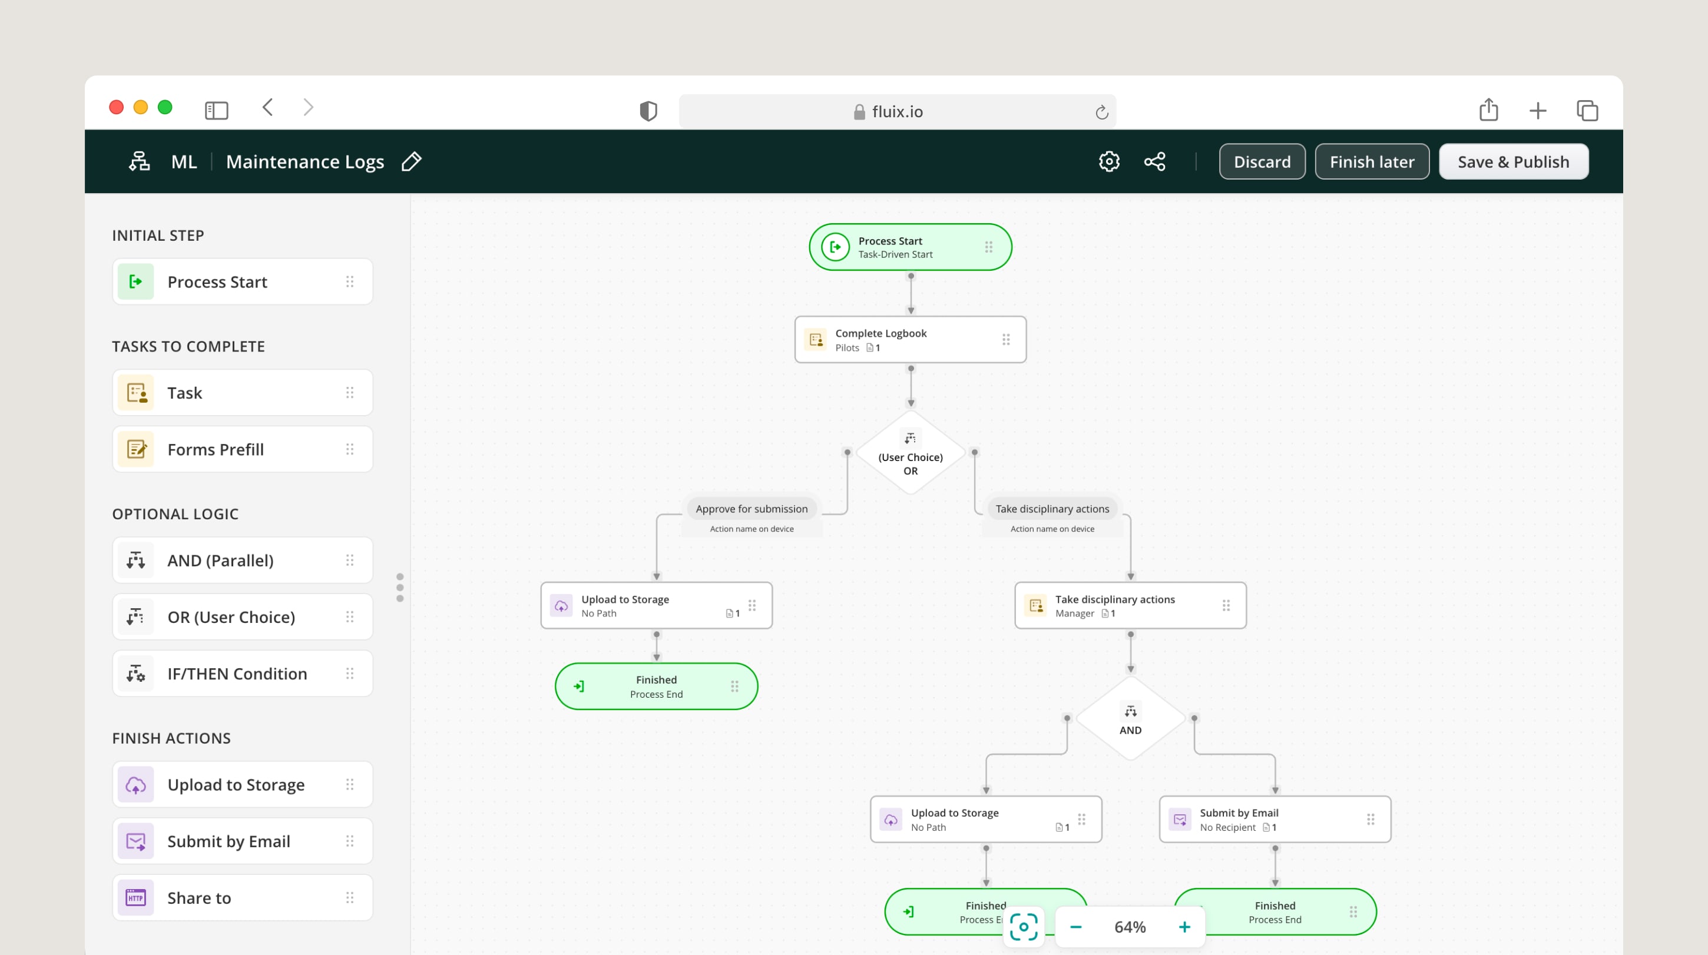Image resolution: width=1708 pixels, height=955 pixels.
Task: Zoom in with the plus button
Action: [1184, 927]
